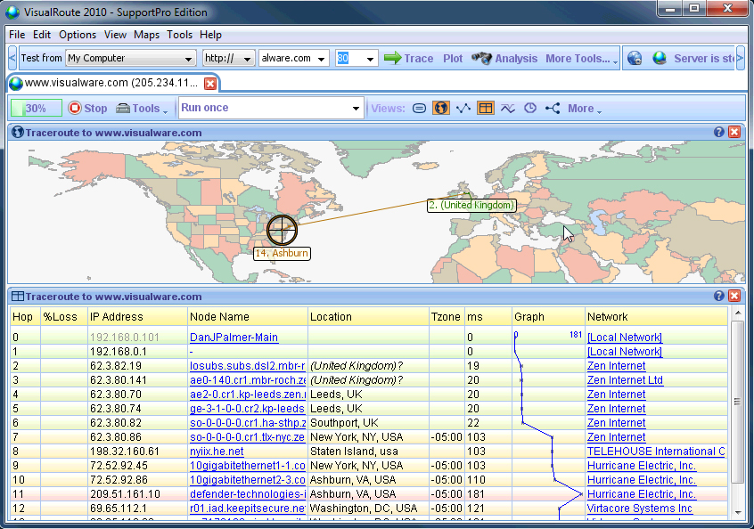
Task: Toggle the summary view icon
Action: [419, 108]
